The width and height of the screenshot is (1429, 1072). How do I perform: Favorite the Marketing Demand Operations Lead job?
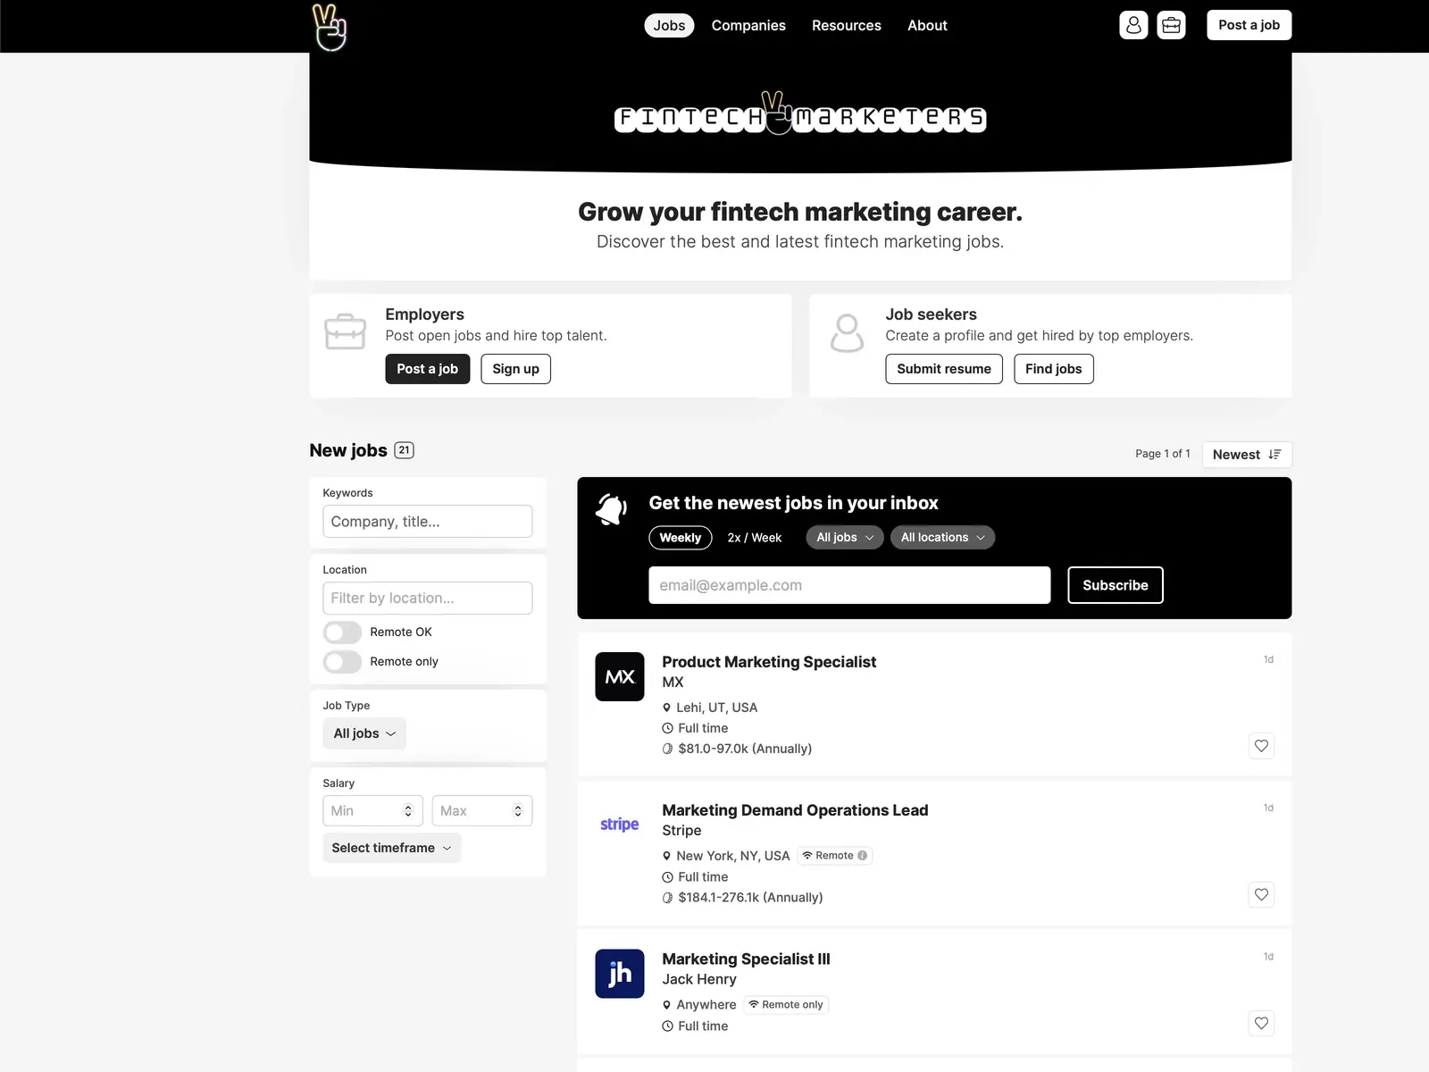[1261, 894]
